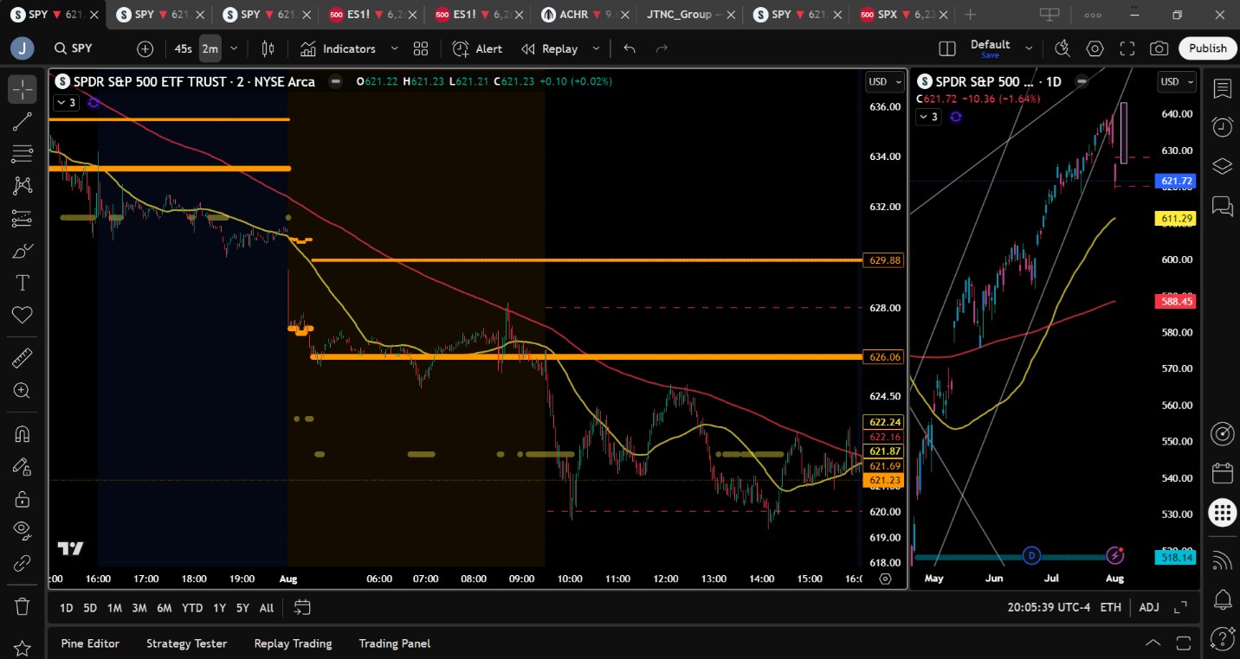Open the Fibonacci retracement tools
This screenshot has width=1240, height=659.
coord(23,154)
